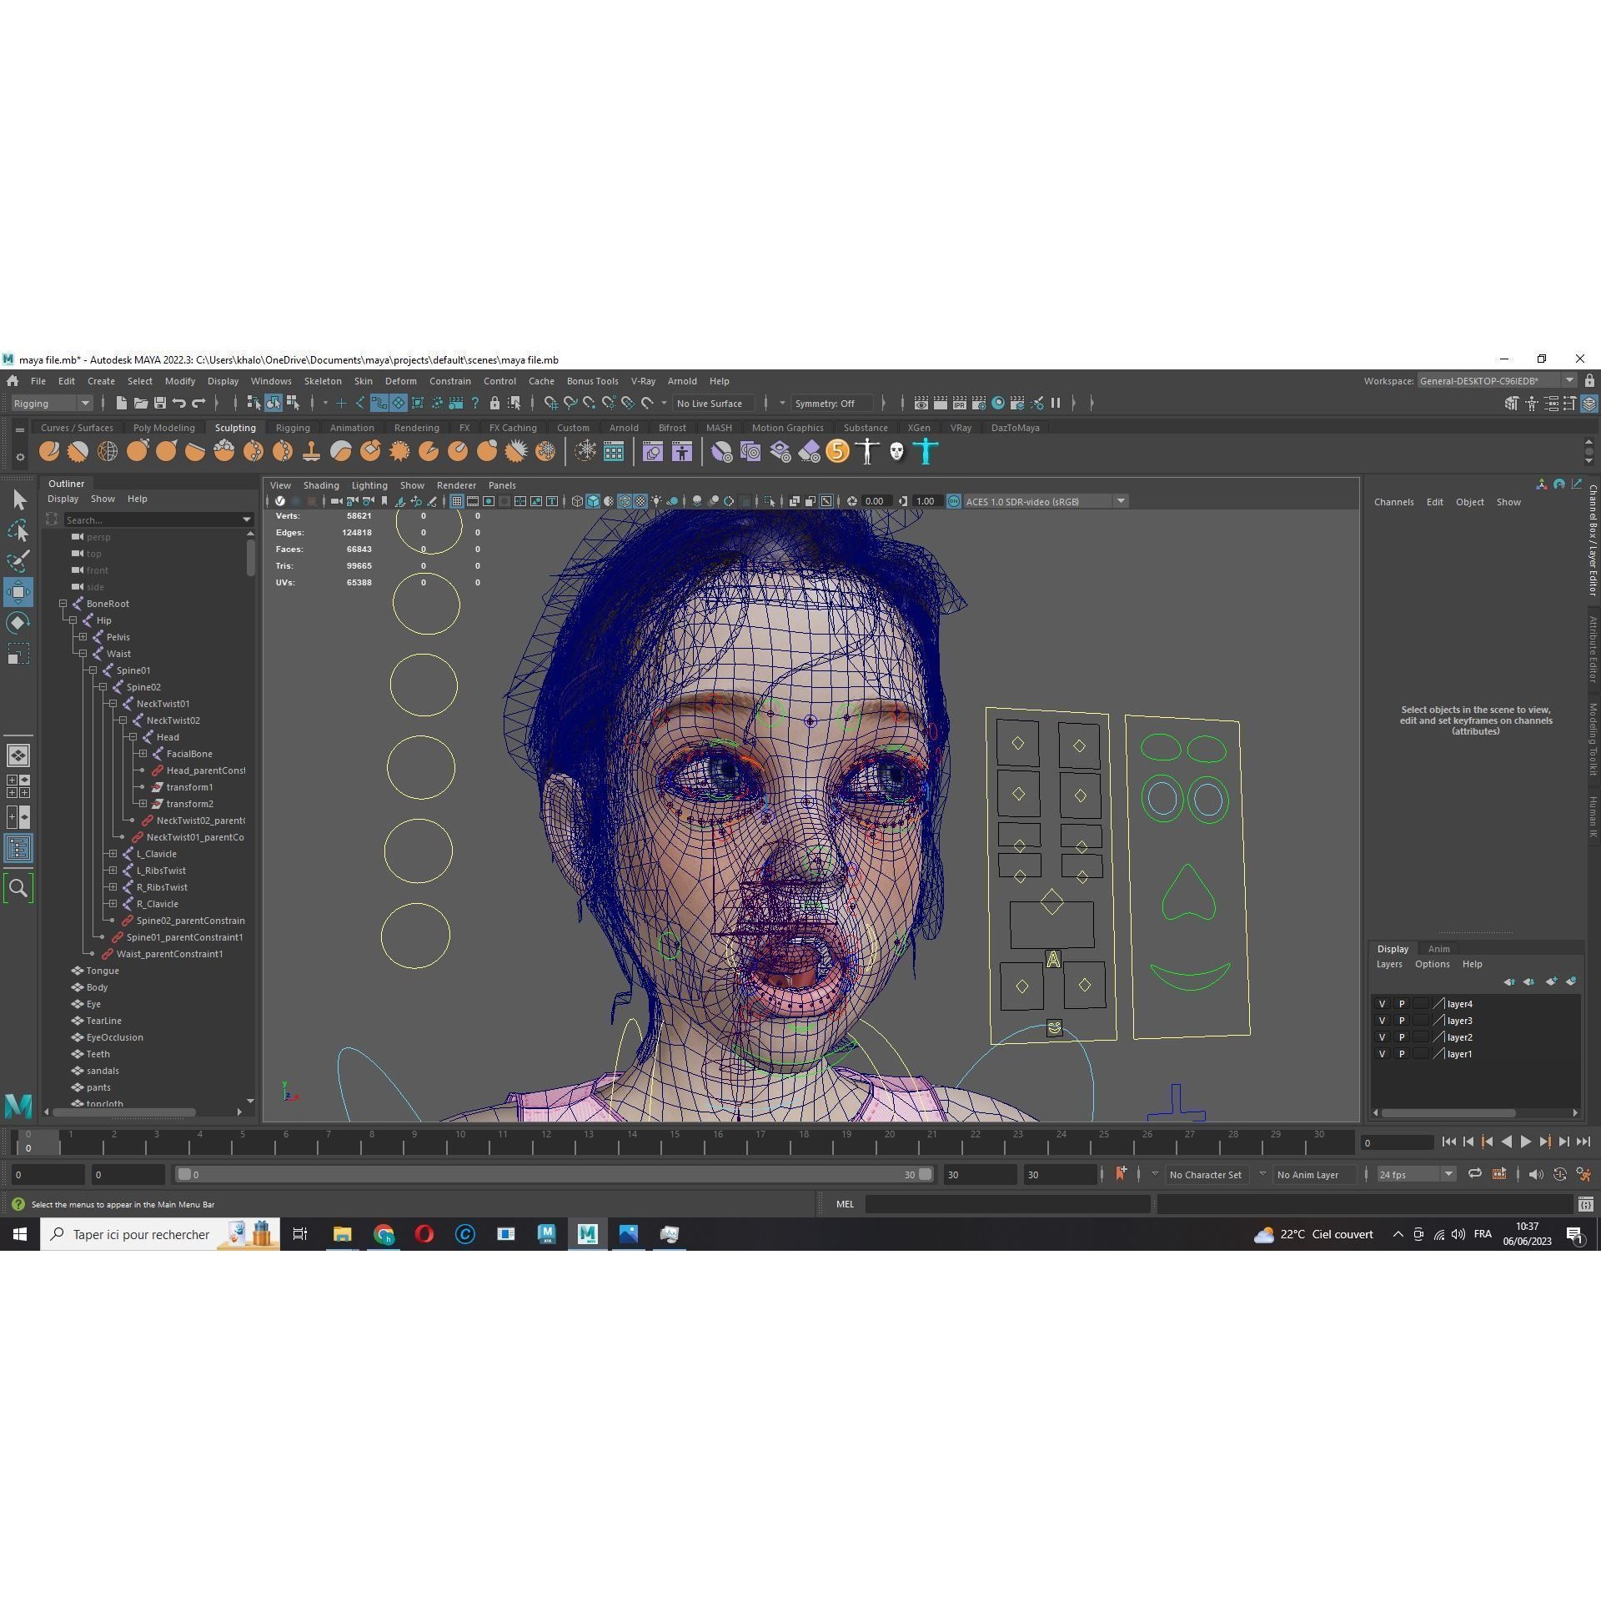
Task: Collapse the Head joint in the Outliner
Action: tap(133, 736)
